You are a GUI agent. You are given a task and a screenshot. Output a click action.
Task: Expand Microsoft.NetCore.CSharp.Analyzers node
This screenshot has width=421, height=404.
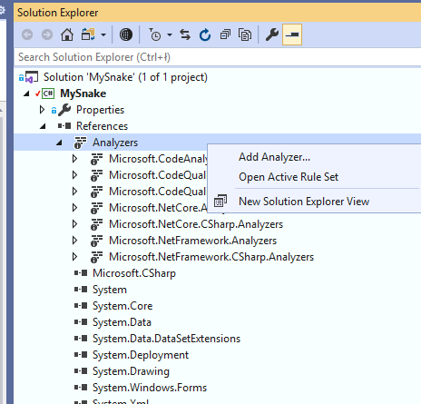74,224
